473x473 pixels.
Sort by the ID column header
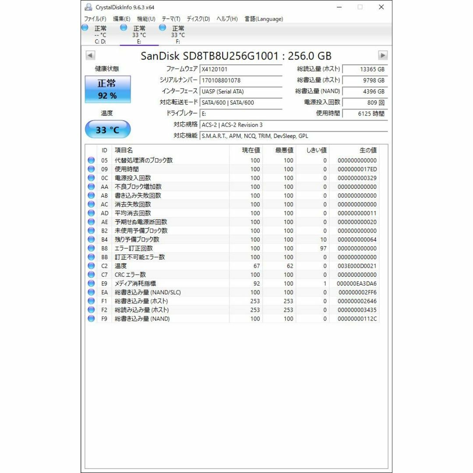click(104, 150)
